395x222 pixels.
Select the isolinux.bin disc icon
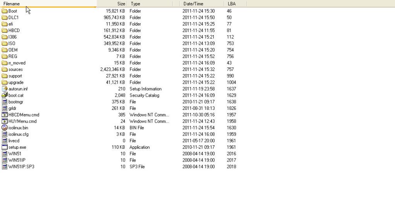click(5, 128)
